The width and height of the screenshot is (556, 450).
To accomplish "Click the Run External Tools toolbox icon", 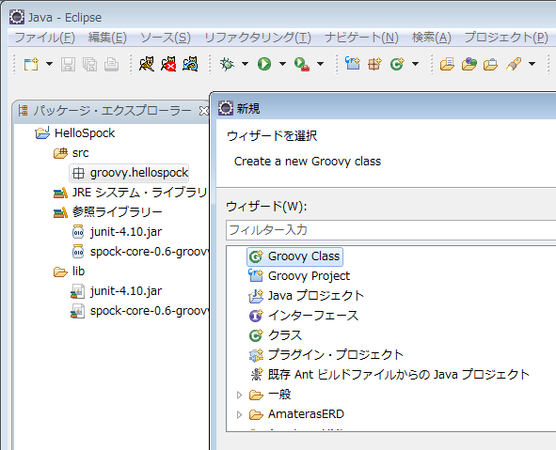I will click(x=302, y=65).
